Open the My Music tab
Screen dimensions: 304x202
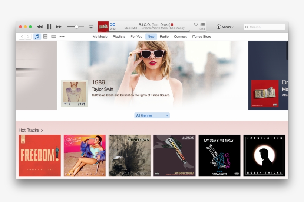coord(100,36)
